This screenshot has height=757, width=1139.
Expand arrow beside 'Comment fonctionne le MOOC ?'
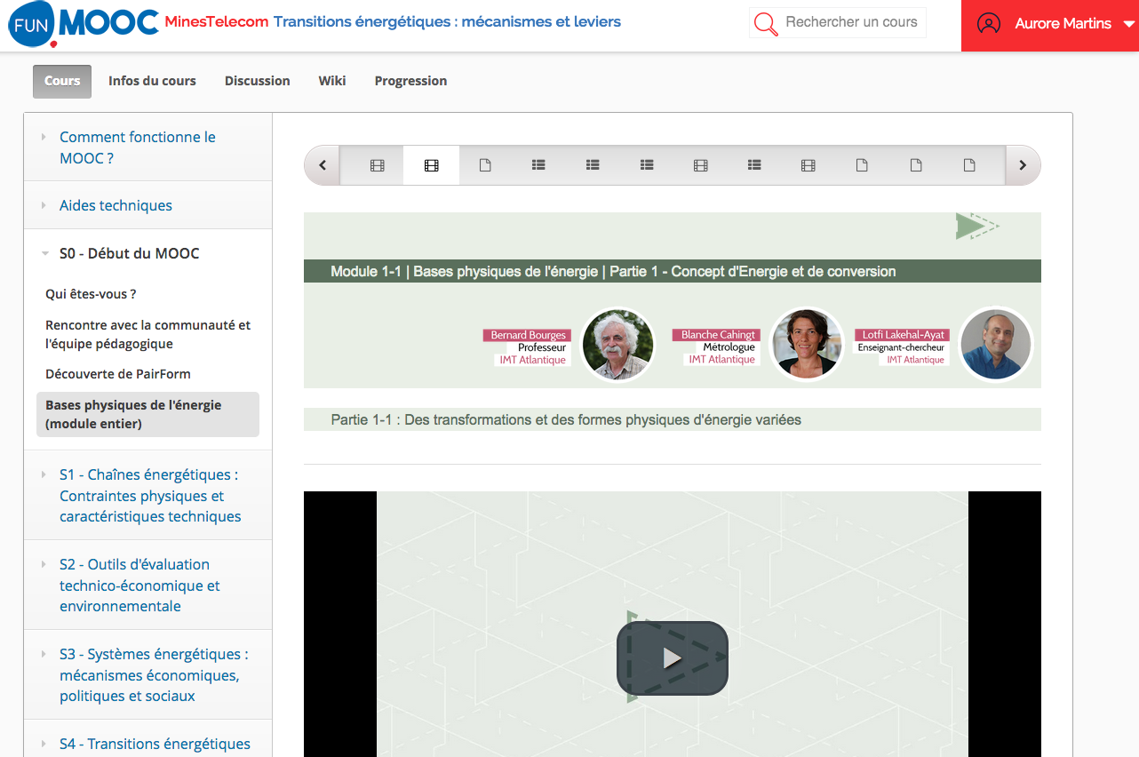coord(44,137)
